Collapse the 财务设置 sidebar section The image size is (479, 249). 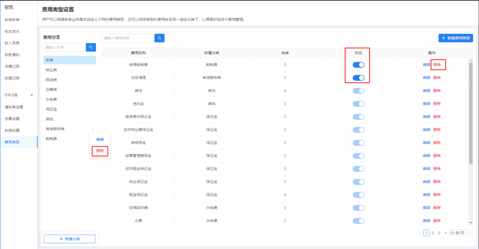[x=32, y=95]
